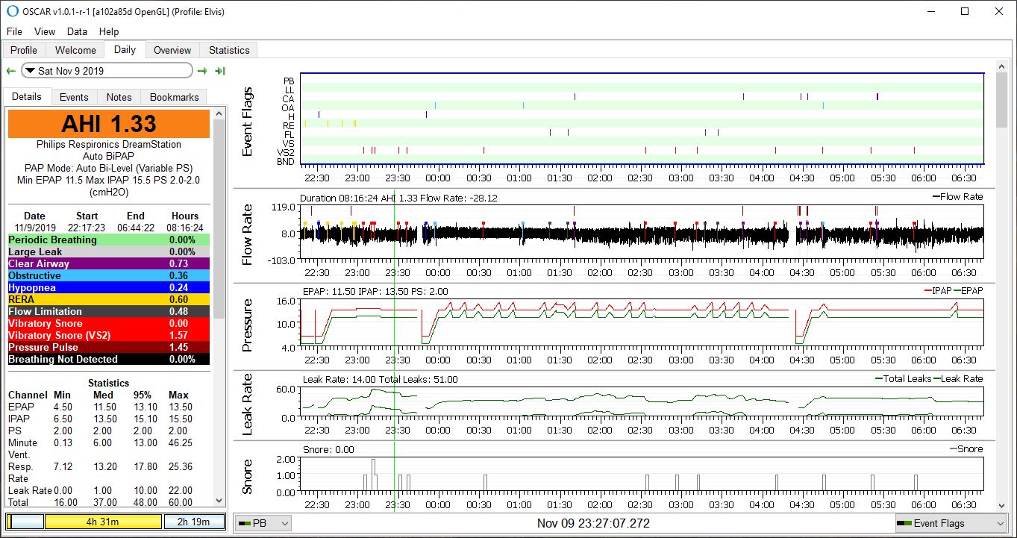
Task: Click the Hypopnea blue row
Action: [x=109, y=287]
